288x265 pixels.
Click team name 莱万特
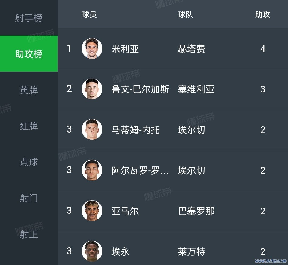191,251
